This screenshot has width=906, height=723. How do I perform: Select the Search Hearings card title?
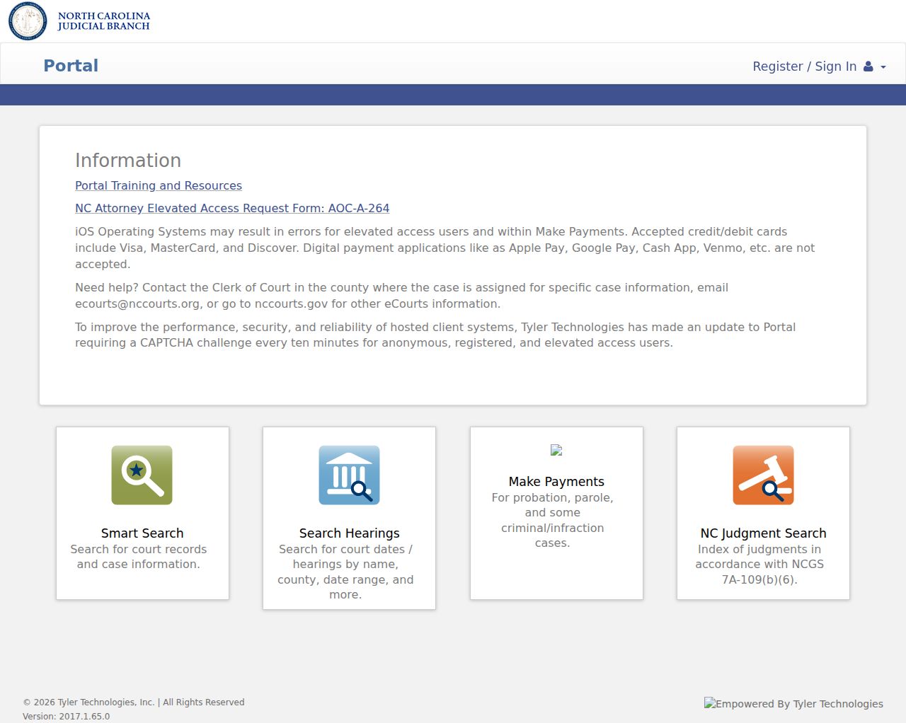pyautogui.click(x=349, y=533)
